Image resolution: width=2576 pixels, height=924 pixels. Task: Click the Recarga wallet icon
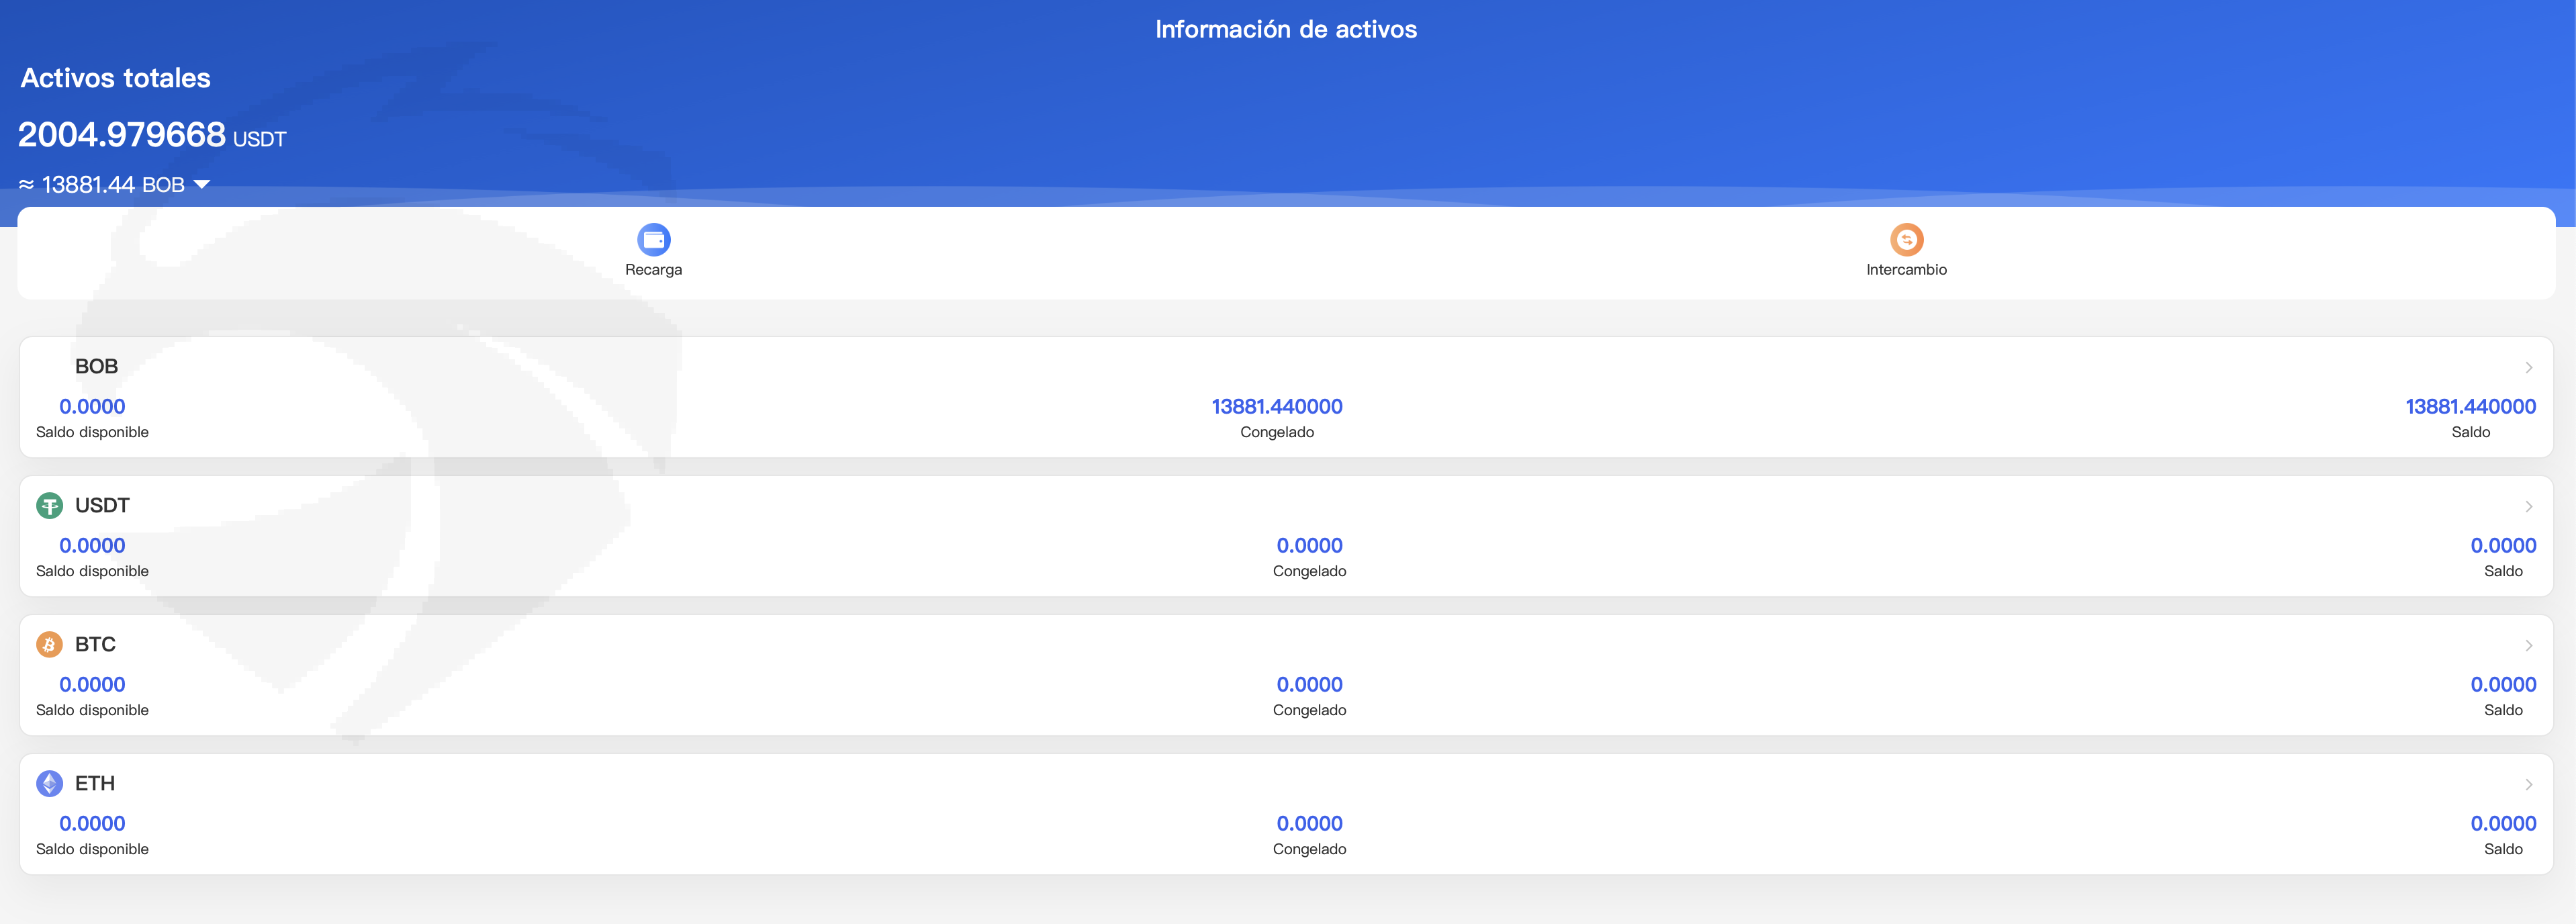[x=653, y=239]
